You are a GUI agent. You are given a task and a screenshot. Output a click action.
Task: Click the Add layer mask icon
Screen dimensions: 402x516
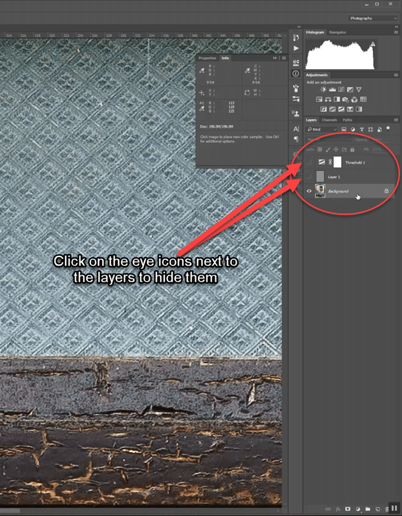(x=348, y=509)
